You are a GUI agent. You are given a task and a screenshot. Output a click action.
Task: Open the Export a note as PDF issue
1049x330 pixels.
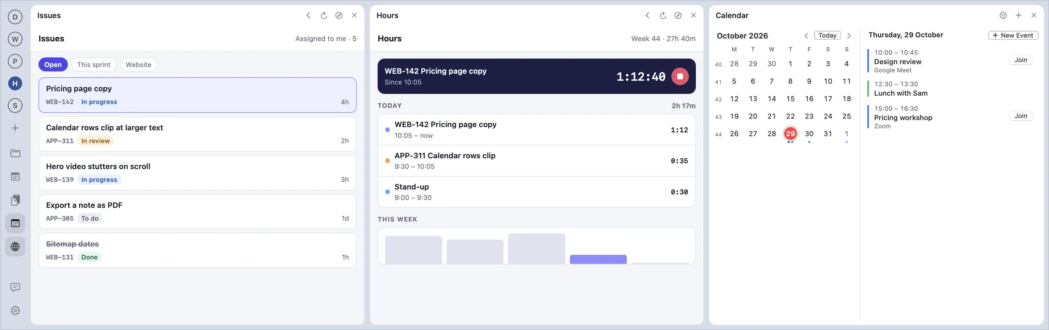click(x=198, y=212)
